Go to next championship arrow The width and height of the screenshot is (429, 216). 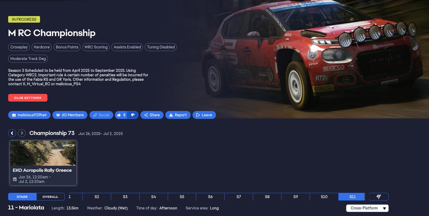(22, 133)
